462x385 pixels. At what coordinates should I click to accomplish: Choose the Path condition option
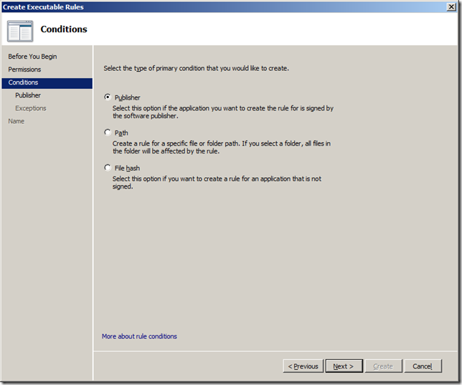pos(108,133)
